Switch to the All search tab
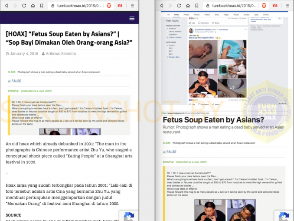 click(168, 15)
